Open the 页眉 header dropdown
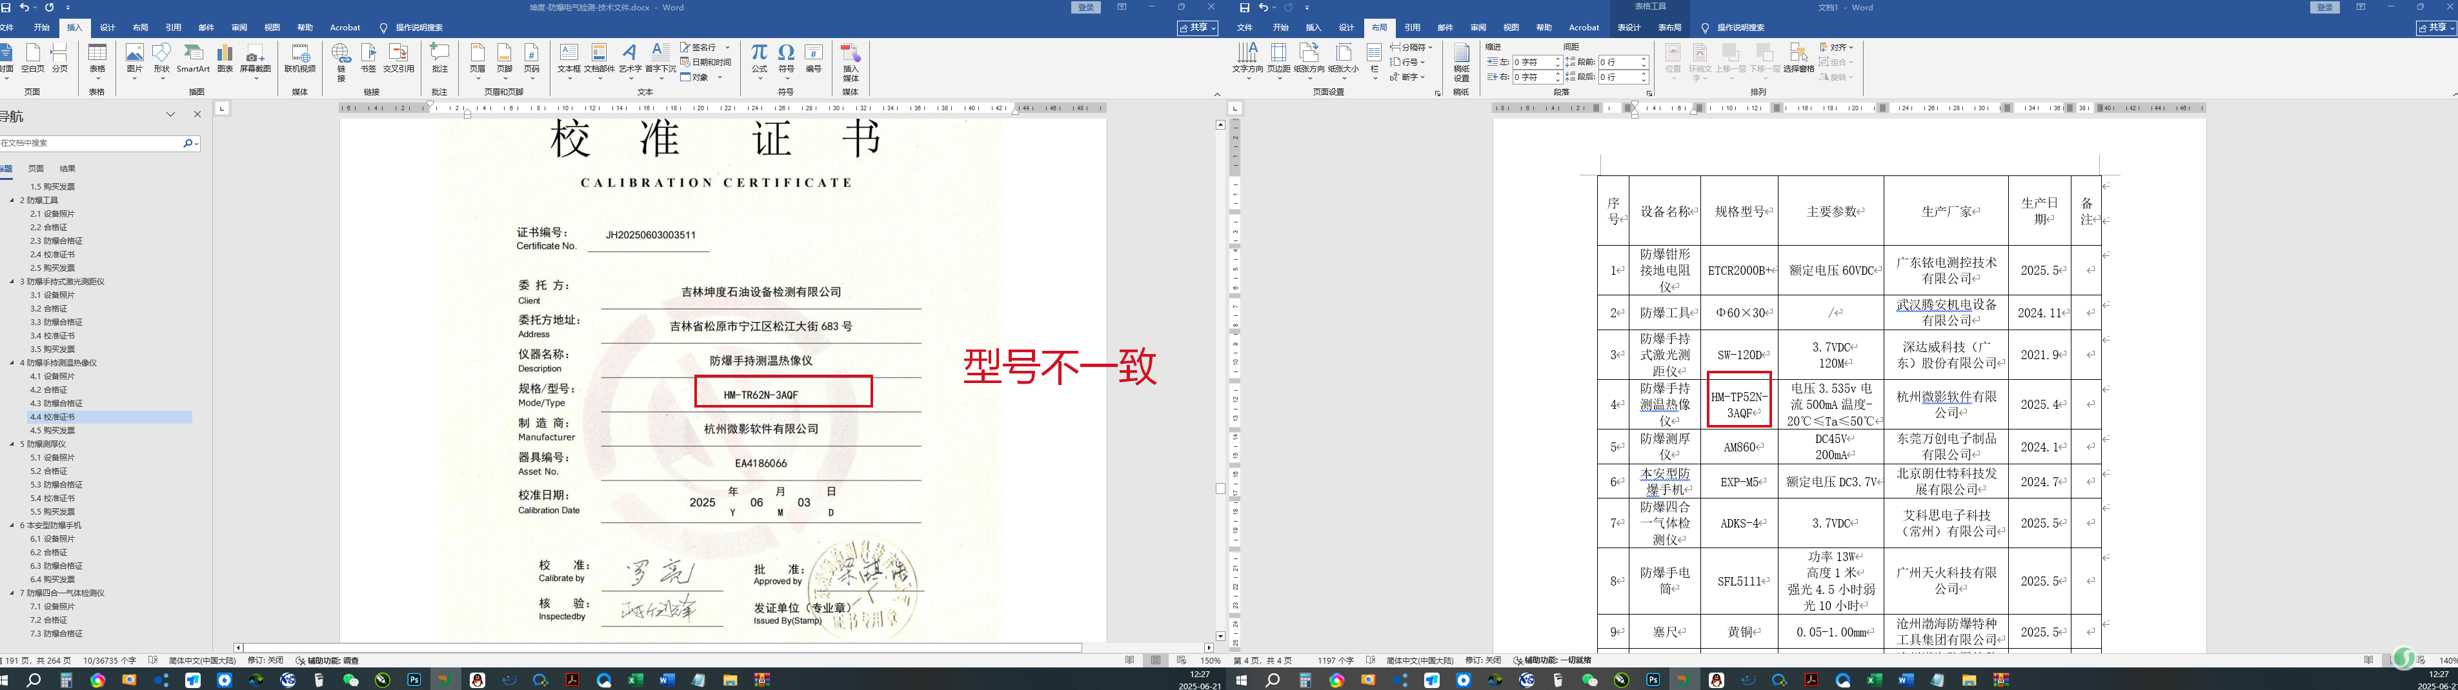2458x690 pixels. (x=477, y=60)
